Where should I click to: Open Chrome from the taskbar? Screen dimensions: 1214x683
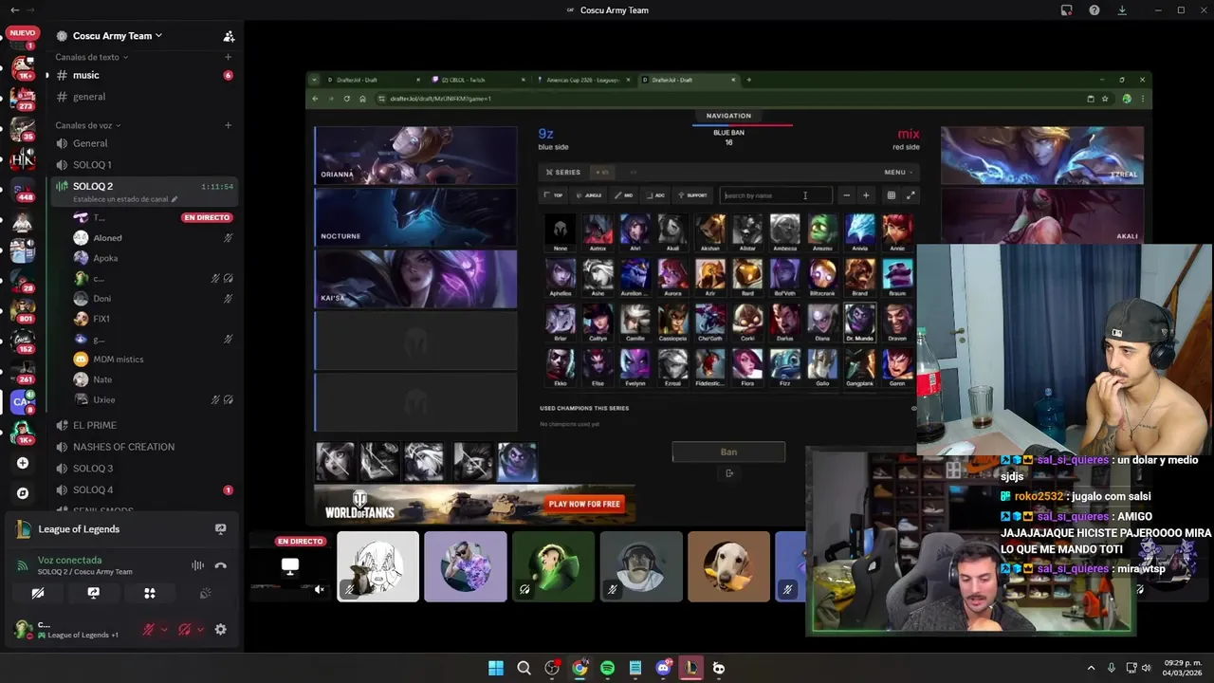click(x=579, y=668)
